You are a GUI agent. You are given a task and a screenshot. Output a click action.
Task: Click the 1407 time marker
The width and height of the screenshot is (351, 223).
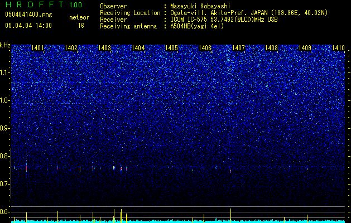(x=239, y=47)
